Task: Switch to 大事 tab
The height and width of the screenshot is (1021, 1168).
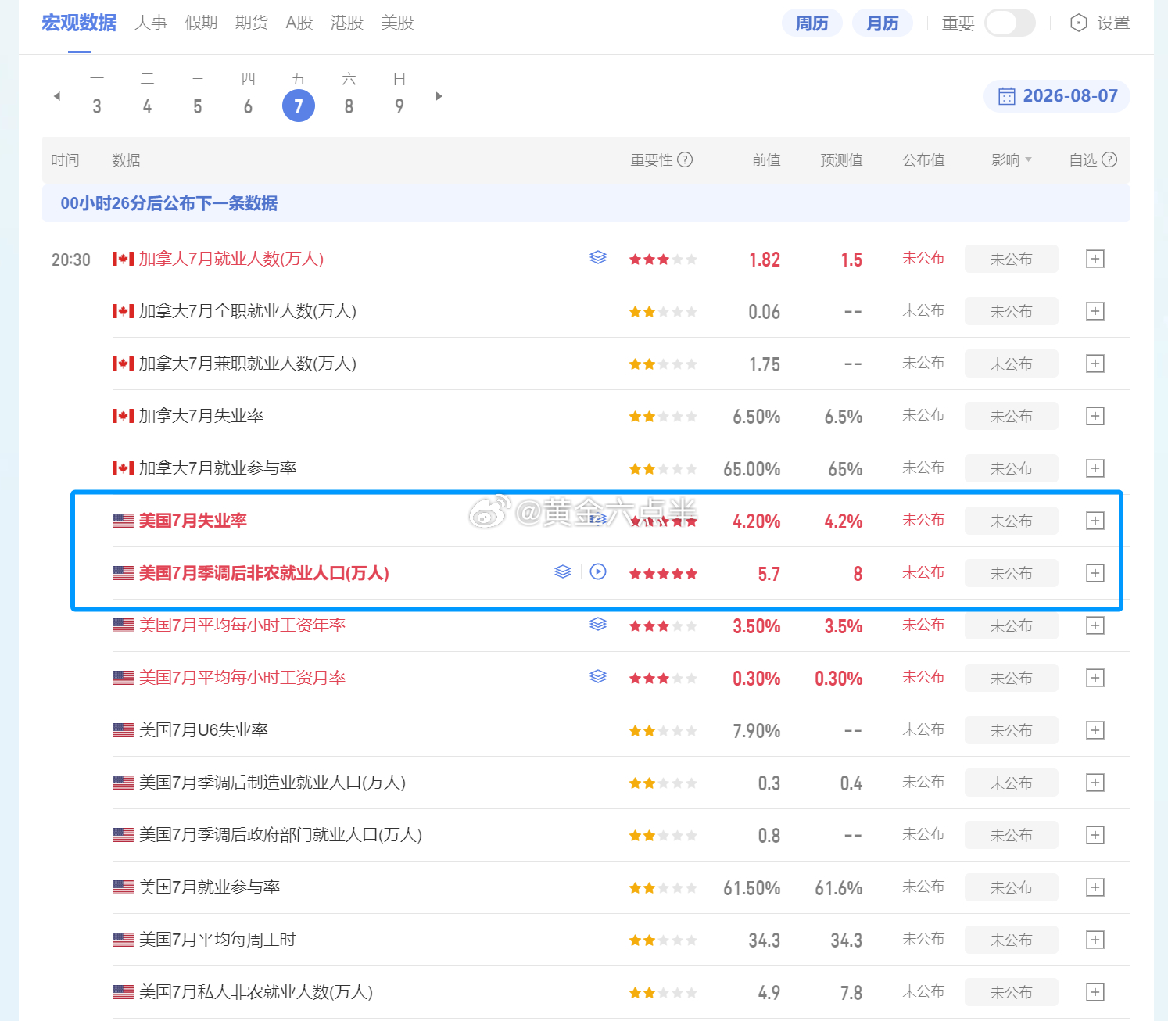Action: click(x=151, y=23)
